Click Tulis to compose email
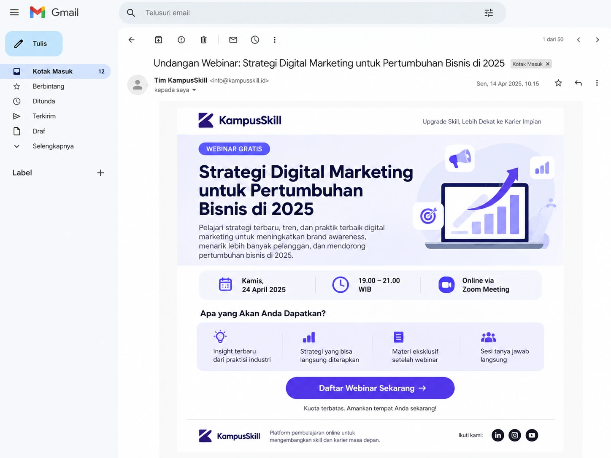 click(34, 43)
